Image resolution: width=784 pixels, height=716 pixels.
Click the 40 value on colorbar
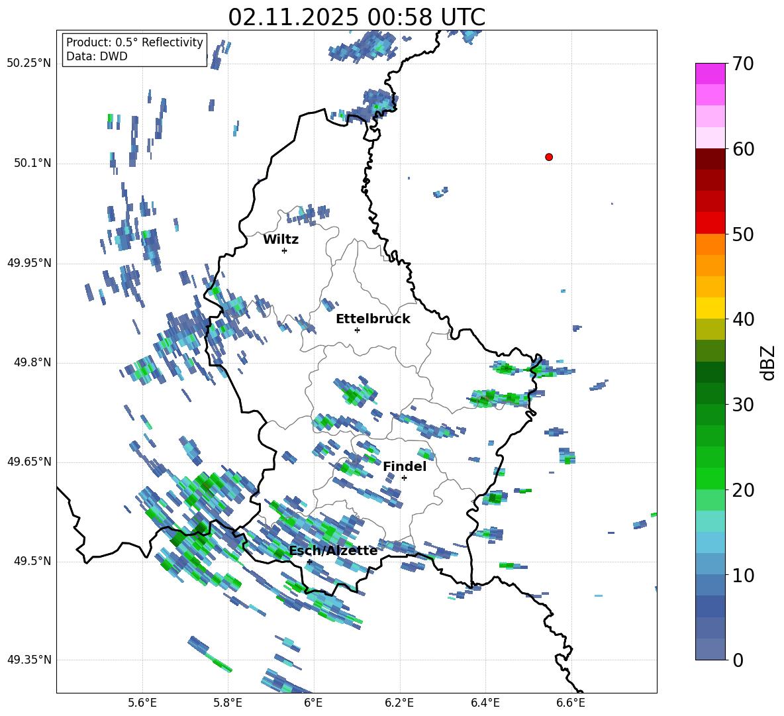(x=743, y=319)
